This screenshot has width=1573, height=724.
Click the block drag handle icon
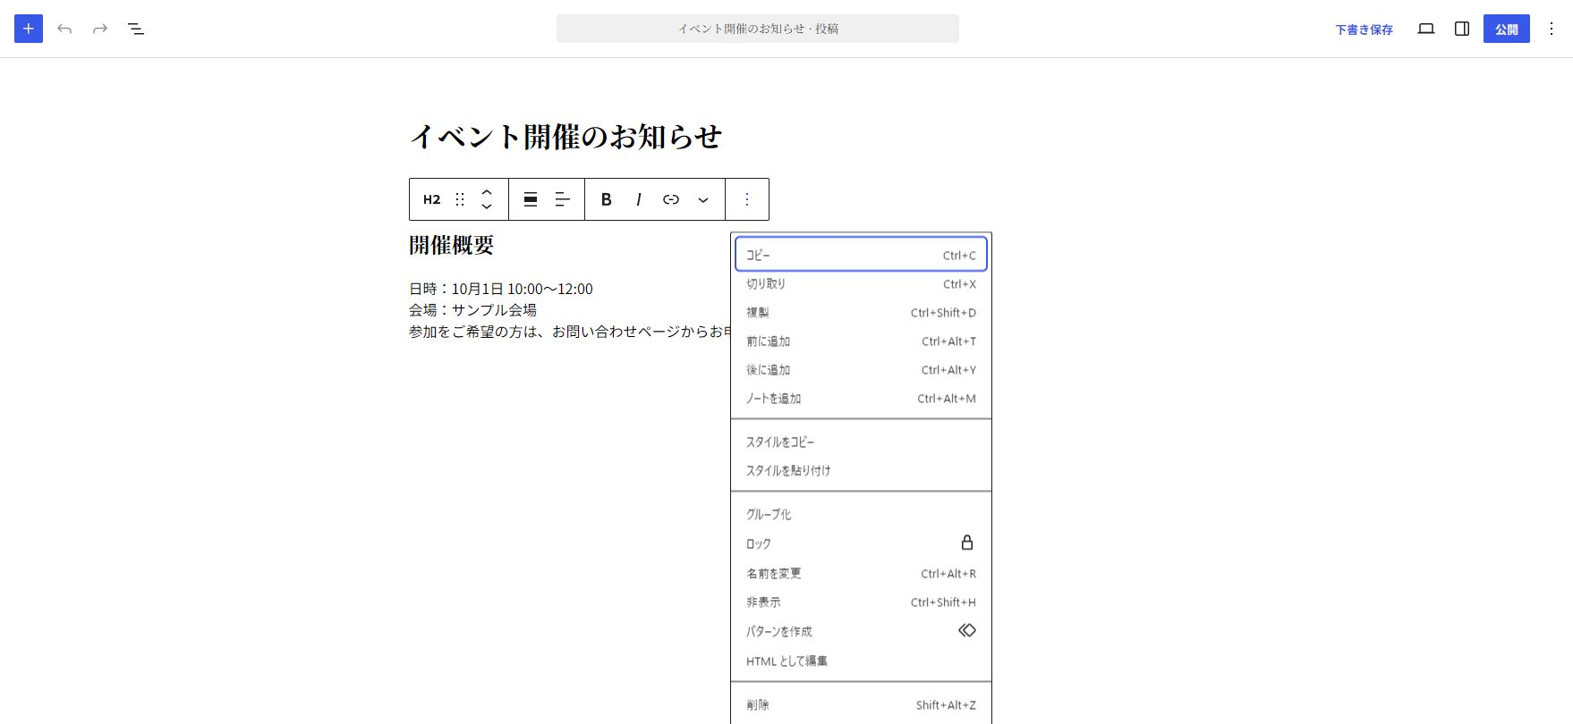[x=460, y=199]
